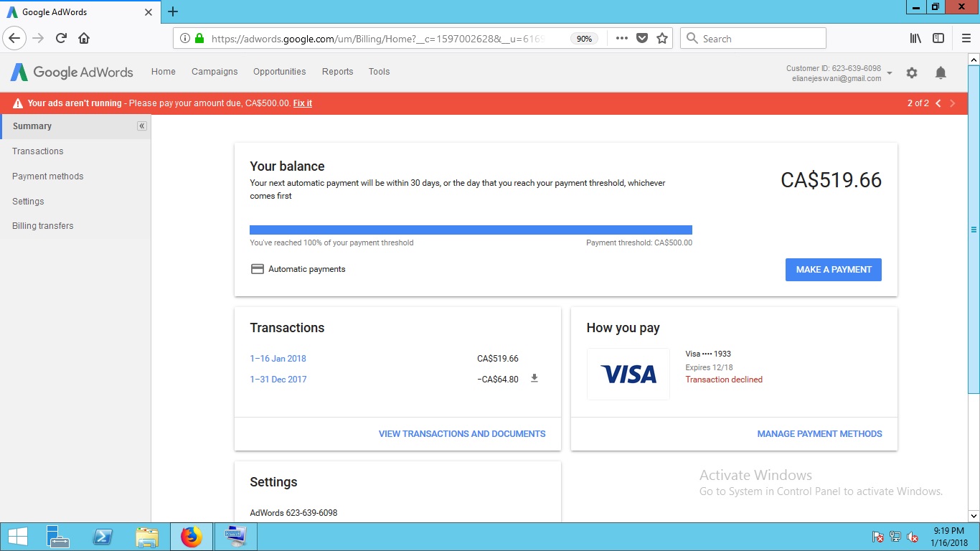Click MANAGE PAYMENT METHODS
The height and width of the screenshot is (551, 980).
point(820,434)
